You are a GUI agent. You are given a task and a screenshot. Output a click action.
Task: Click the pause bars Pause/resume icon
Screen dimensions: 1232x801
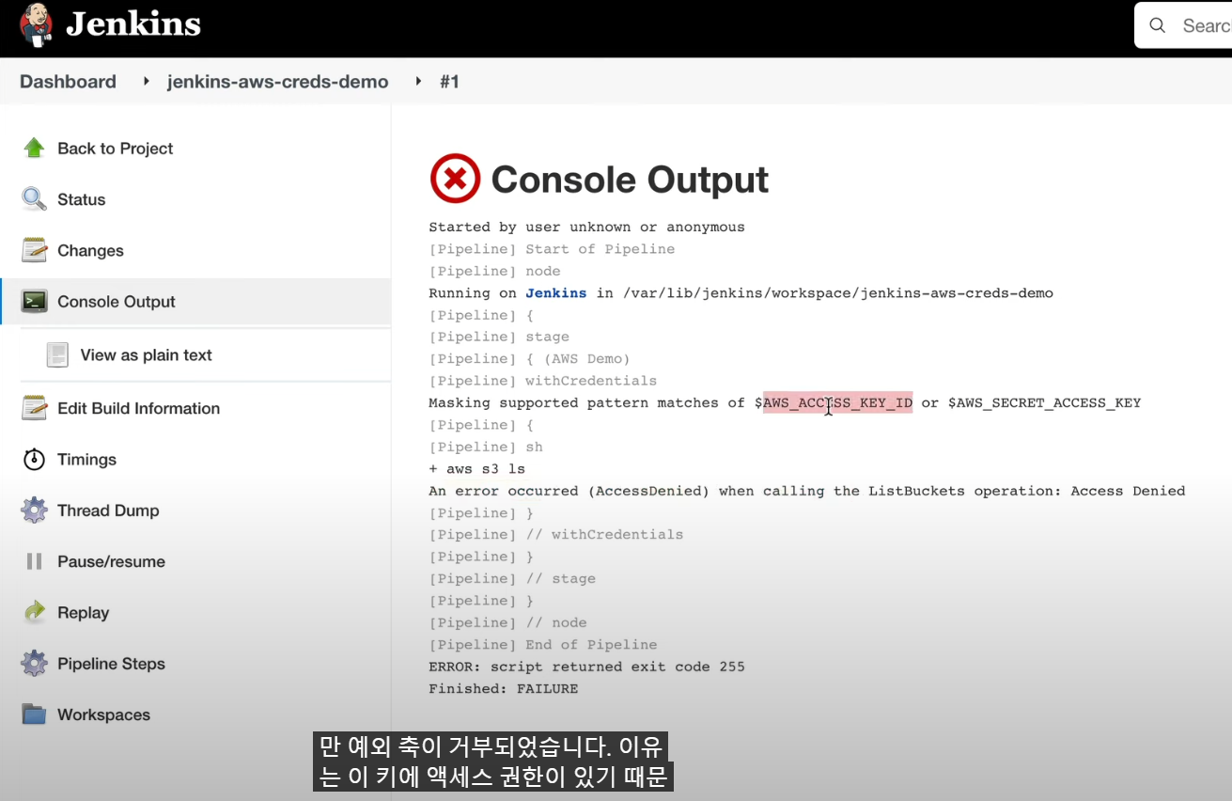pos(35,561)
